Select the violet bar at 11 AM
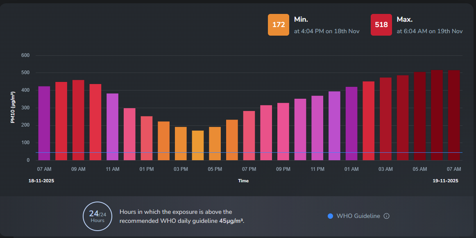 point(112,127)
